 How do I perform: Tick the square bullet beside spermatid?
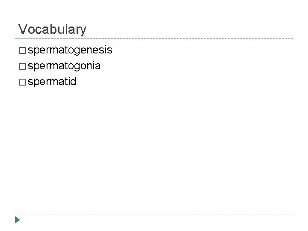pos(23,82)
